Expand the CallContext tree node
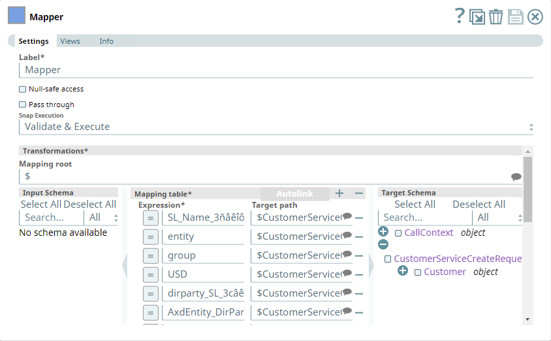551x341 pixels. tap(383, 232)
